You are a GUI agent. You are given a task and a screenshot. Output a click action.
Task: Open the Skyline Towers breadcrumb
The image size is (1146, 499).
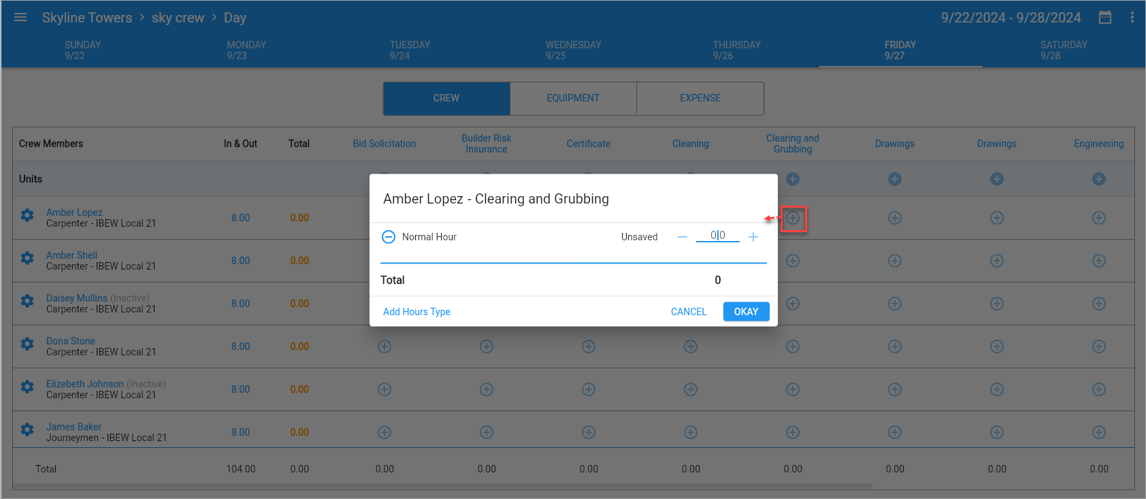tap(87, 18)
